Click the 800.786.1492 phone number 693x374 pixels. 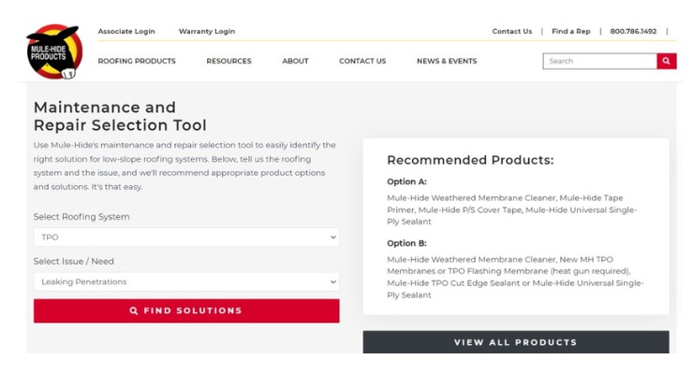[x=633, y=31]
